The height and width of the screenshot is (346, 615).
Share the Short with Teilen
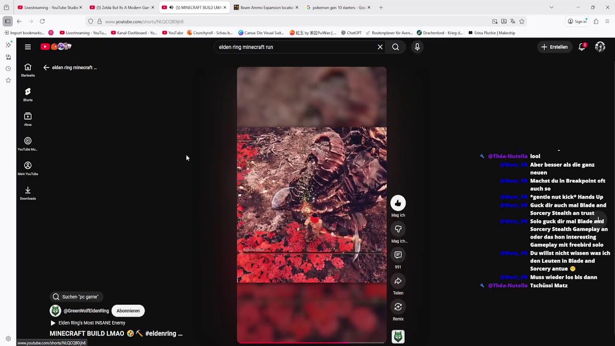[x=398, y=281]
